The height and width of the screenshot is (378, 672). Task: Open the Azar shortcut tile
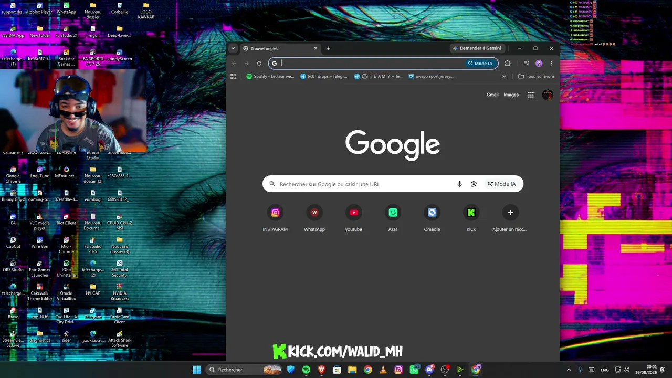tap(393, 217)
